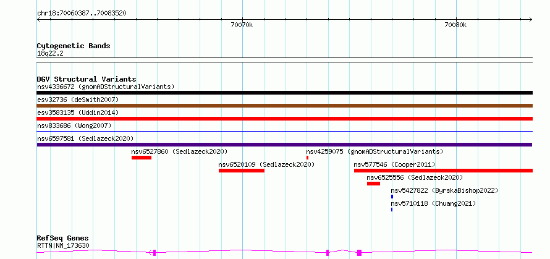Click the blue nsv5427822 variant marker
550x259 pixels.
pos(392,197)
